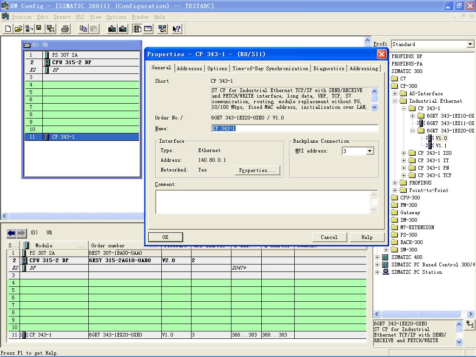
Task: Confirm the dialog with OK
Action: point(165,237)
